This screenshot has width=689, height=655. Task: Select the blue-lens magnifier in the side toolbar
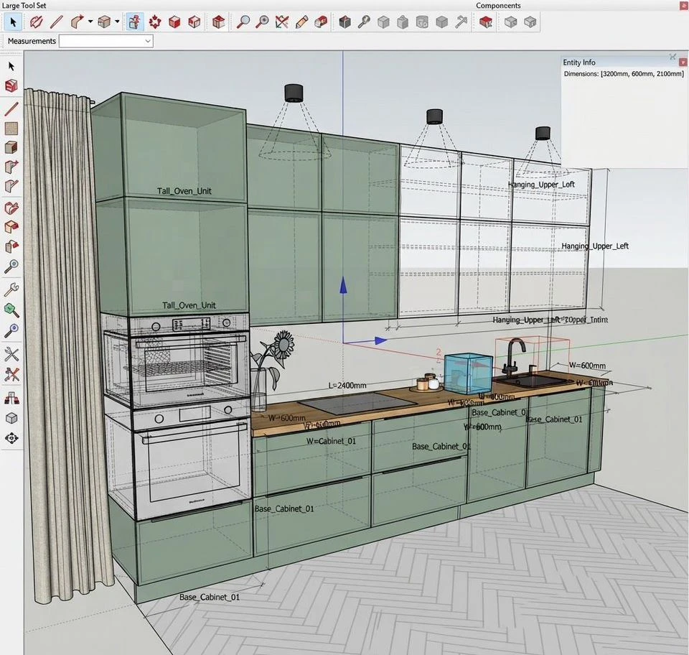(11, 330)
